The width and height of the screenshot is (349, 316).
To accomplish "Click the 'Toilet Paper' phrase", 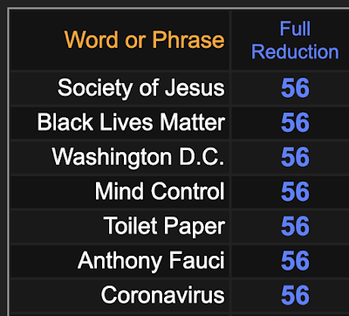I will [164, 226].
